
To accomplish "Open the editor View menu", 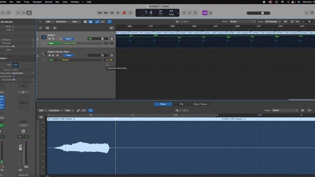I will click(69, 110).
